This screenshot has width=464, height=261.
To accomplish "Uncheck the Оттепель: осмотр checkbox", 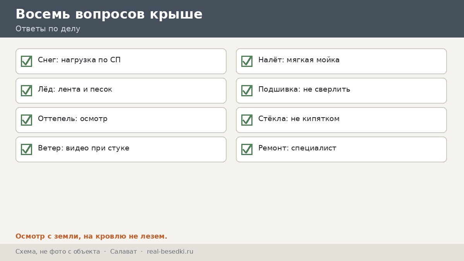I will [x=26, y=120].
